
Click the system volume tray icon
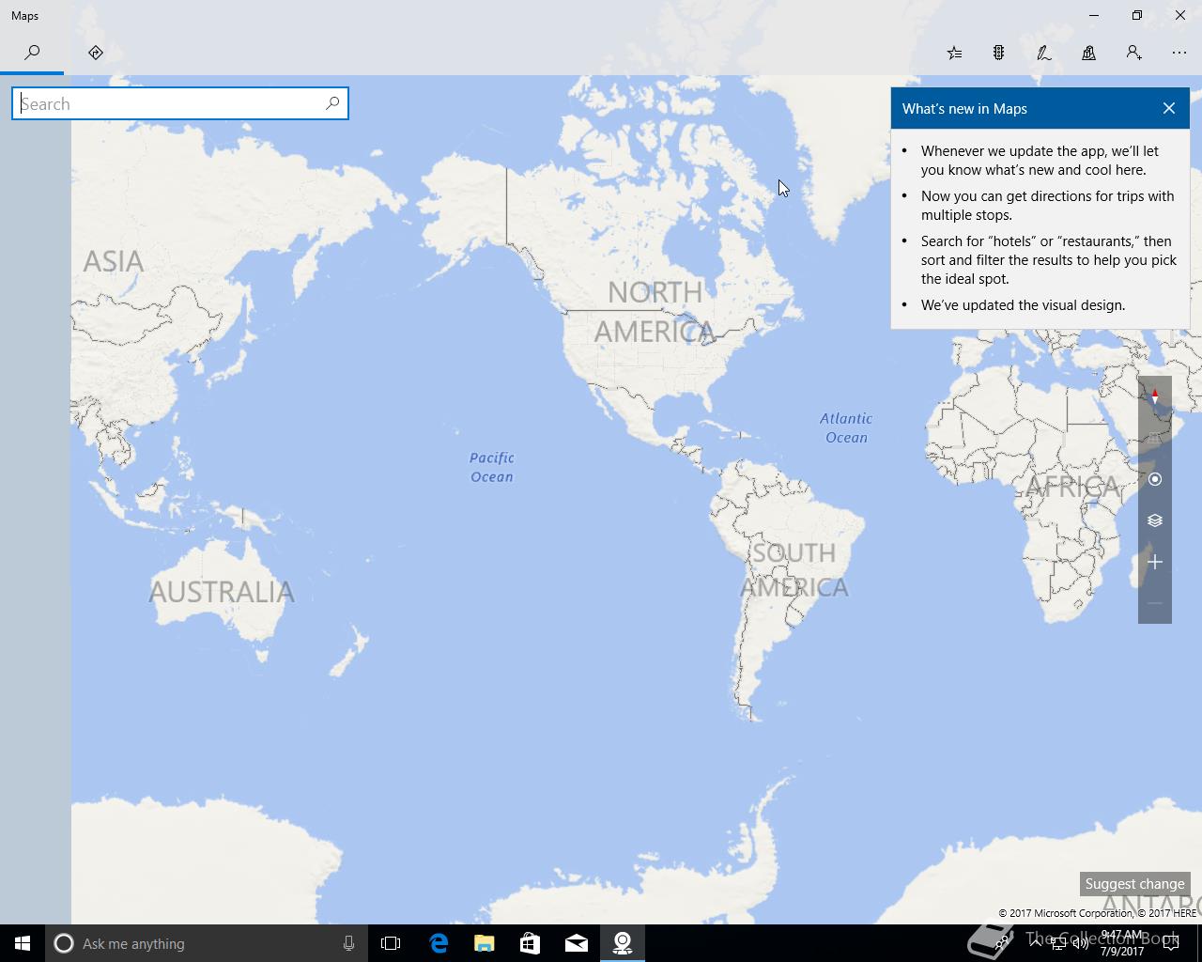coord(1081,944)
